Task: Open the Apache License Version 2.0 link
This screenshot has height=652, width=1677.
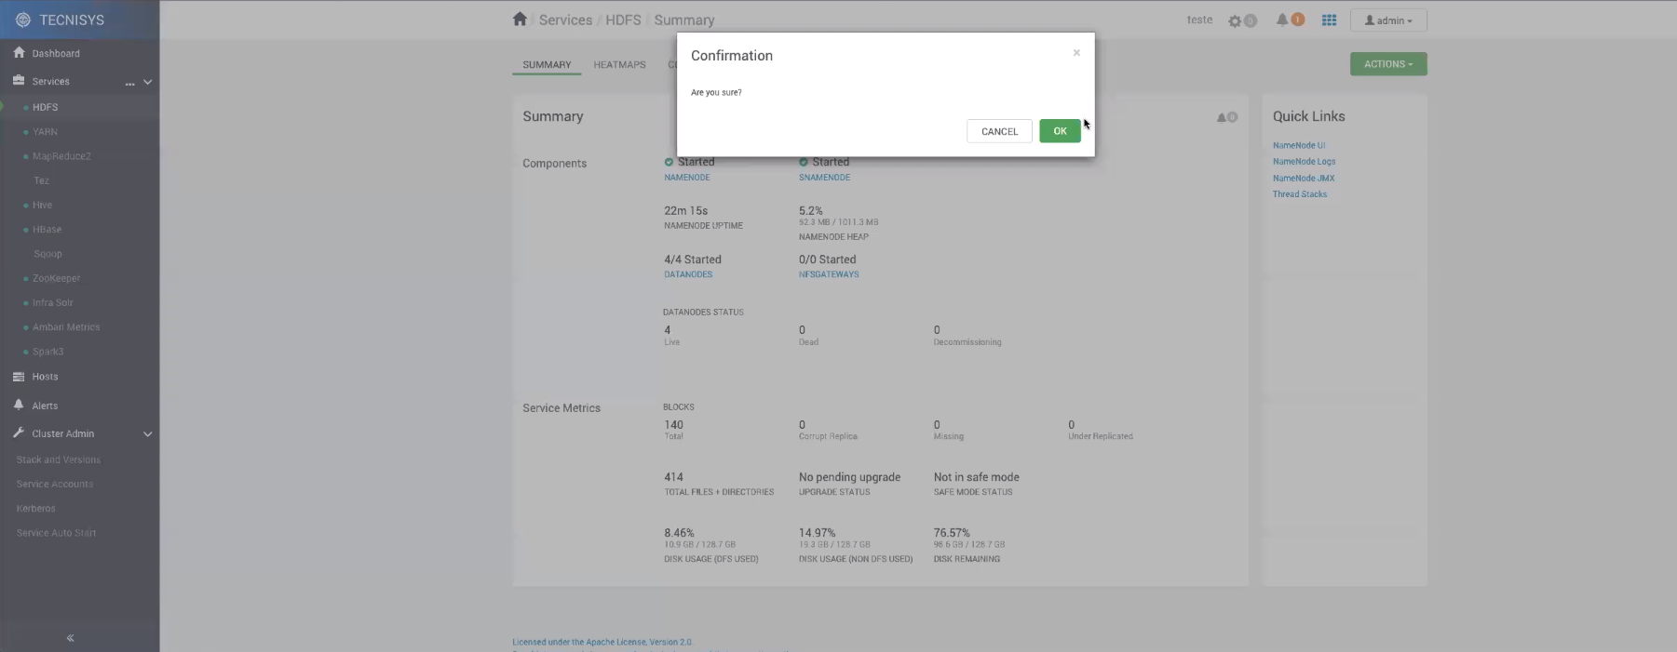Action: pyautogui.click(x=602, y=642)
